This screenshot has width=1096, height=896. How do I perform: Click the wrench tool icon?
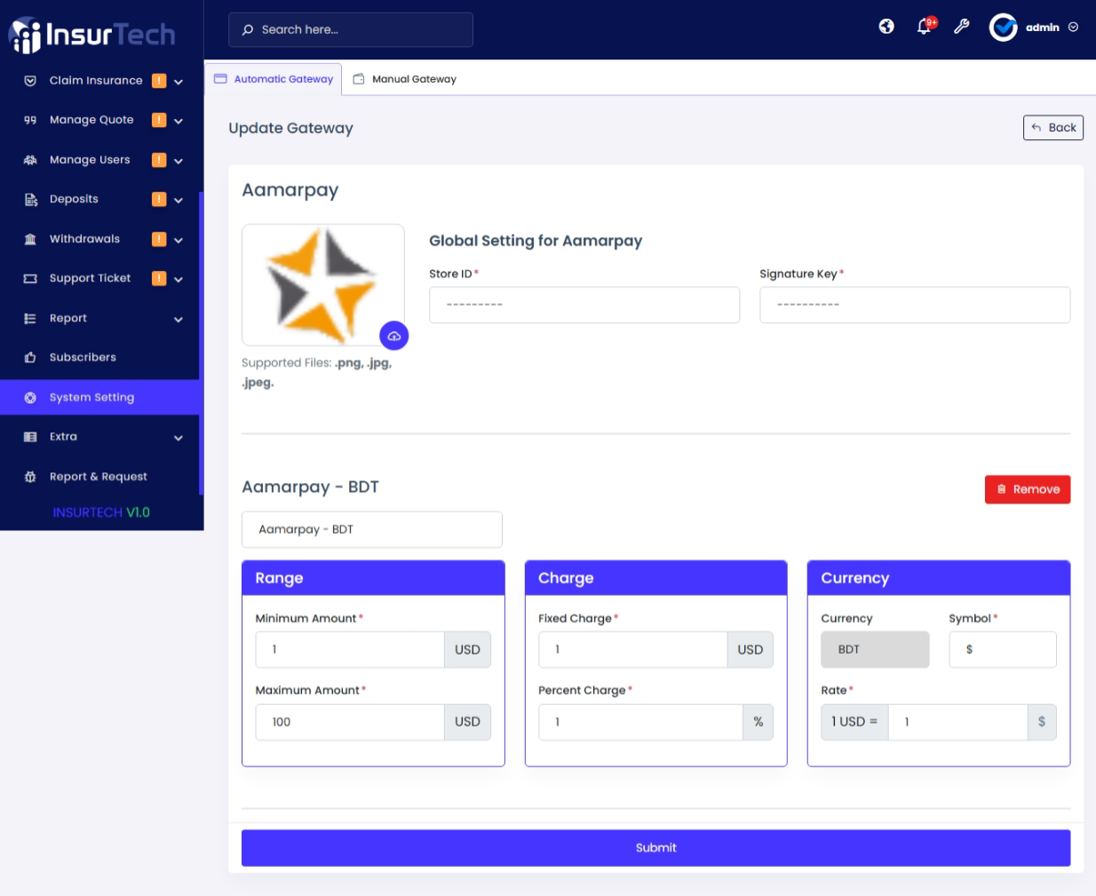click(961, 27)
